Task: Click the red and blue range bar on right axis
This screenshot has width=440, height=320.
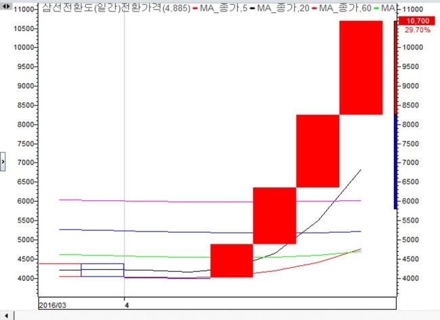Action: point(395,115)
